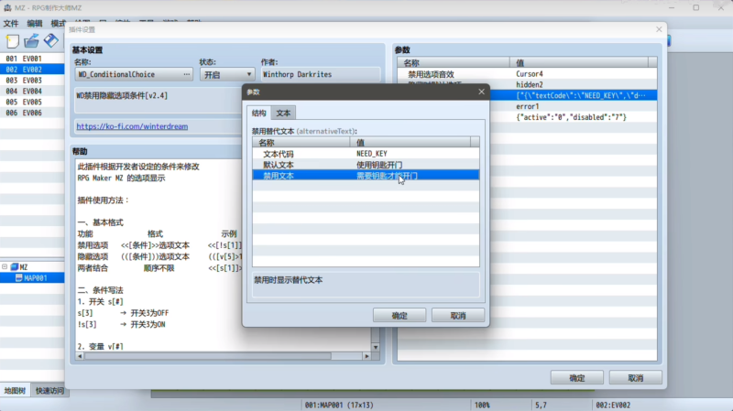Open the 模式 menu
This screenshot has height=411, width=733.
click(x=58, y=24)
